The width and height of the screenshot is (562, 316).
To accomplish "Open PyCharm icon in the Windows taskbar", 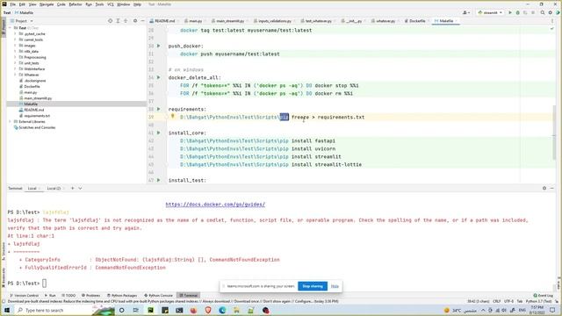I will click(x=150, y=310).
